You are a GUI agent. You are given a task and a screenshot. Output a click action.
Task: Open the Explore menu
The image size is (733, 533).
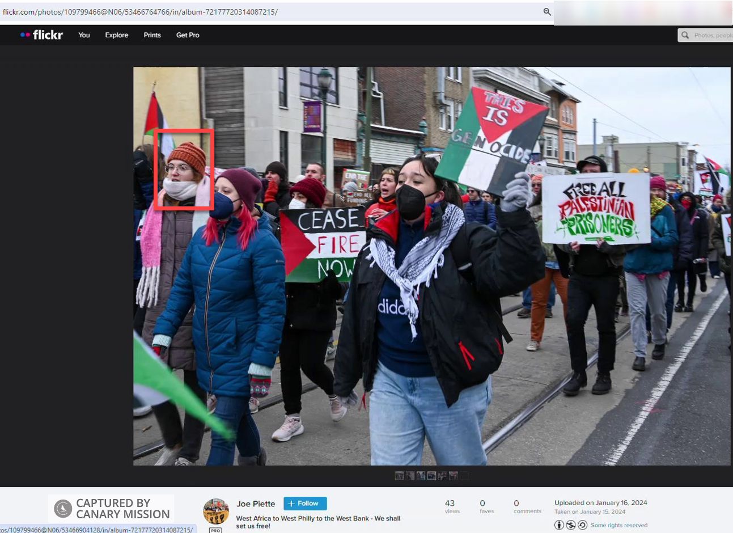[x=116, y=35]
